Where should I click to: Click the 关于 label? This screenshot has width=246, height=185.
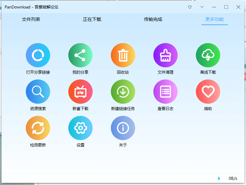pyautogui.click(x=123, y=145)
